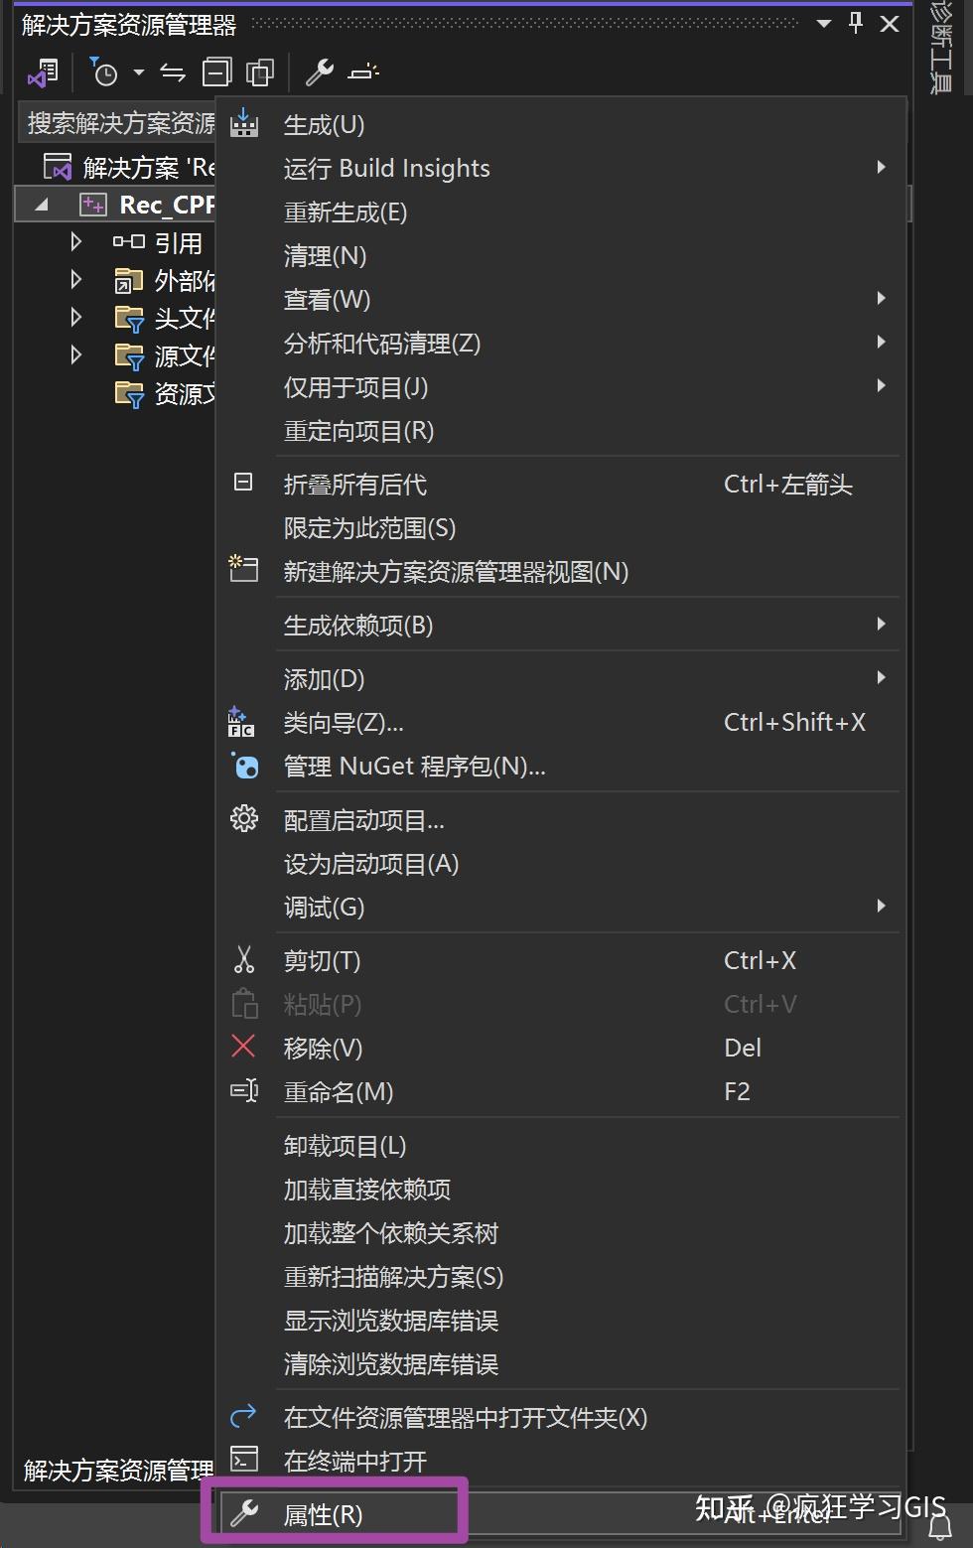Screen dimensions: 973x1548
Task: Click the Sync with Active Document icon
Action: pos(171,71)
